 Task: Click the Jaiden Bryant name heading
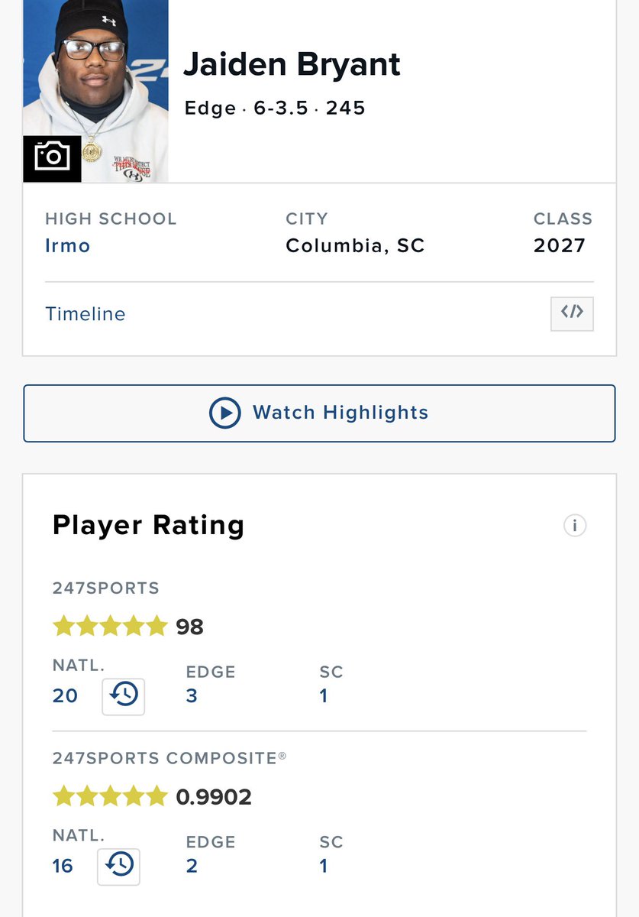[x=292, y=65]
